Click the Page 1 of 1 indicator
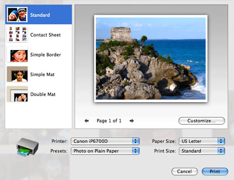 pyautogui.click(x=109, y=120)
